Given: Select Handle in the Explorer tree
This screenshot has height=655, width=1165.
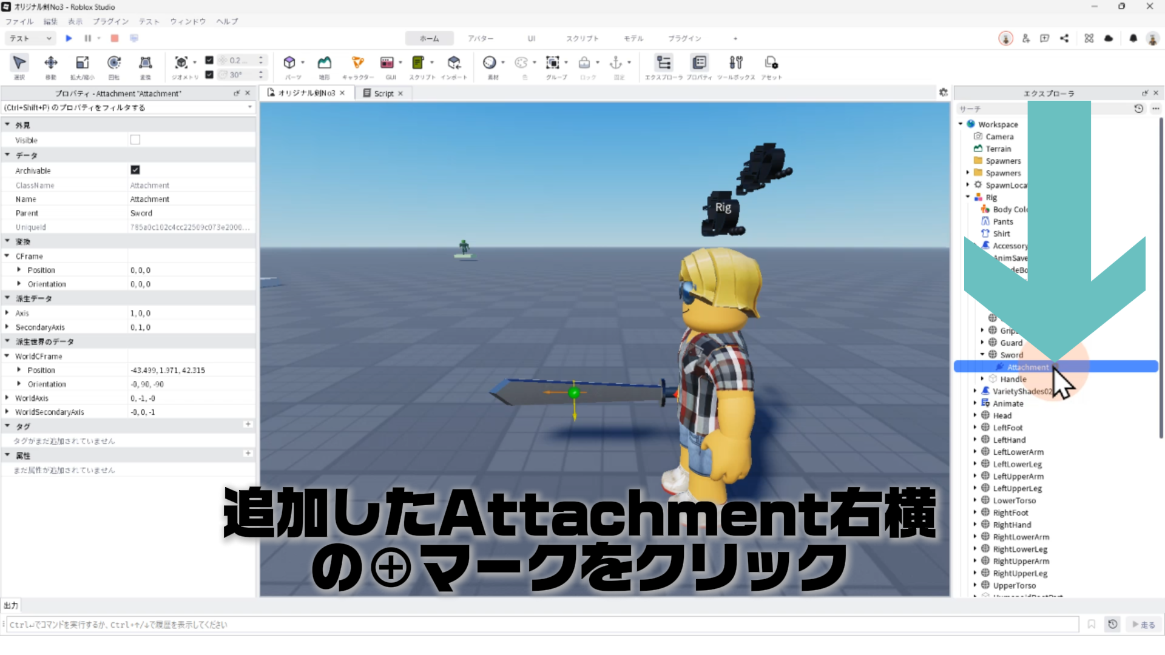Looking at the screenshot, I should point(1013,379).
